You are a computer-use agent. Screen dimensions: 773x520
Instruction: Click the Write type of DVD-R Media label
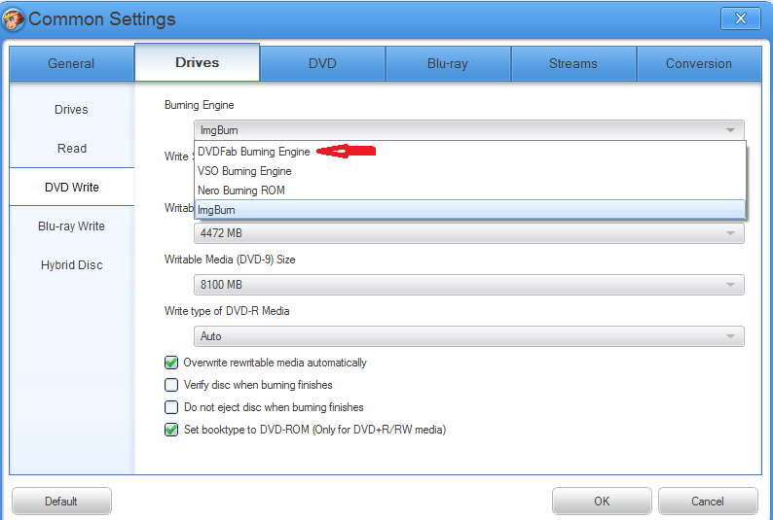click(x=227, y=311)
